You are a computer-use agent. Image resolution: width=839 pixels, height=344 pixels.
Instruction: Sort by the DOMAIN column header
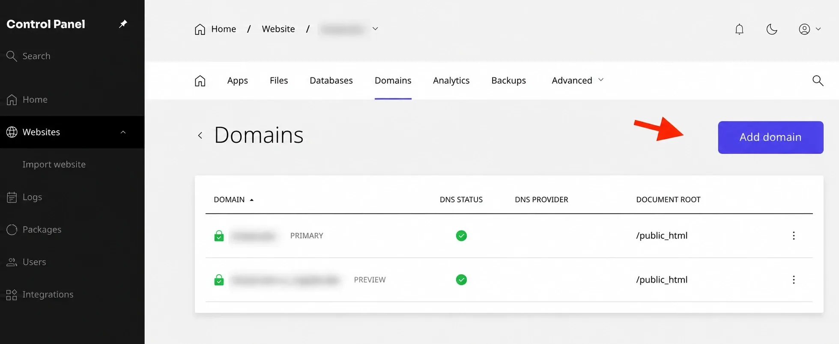pyautogui.click(x=234, y=200)
